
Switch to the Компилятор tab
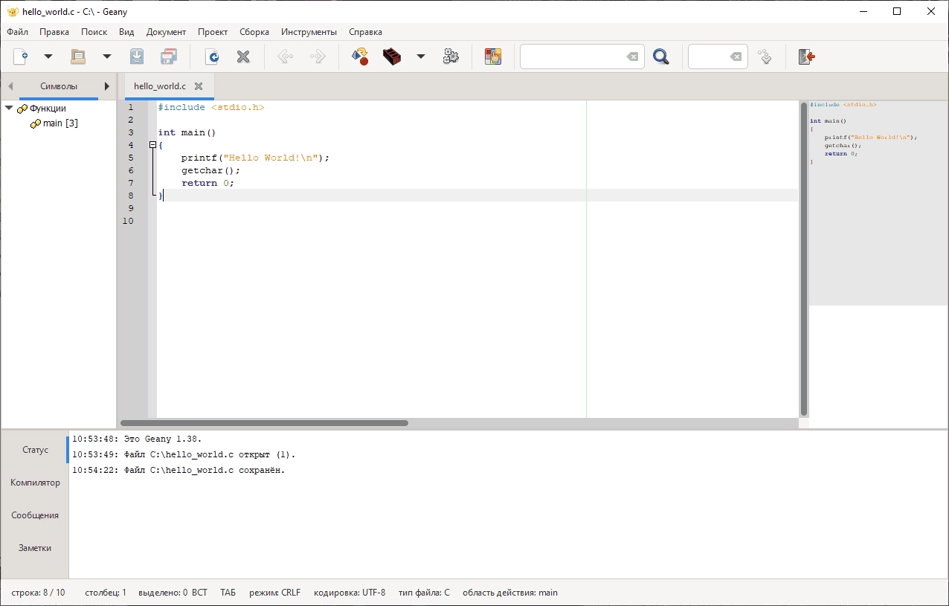pyautogui.click(x=35, y=483)
